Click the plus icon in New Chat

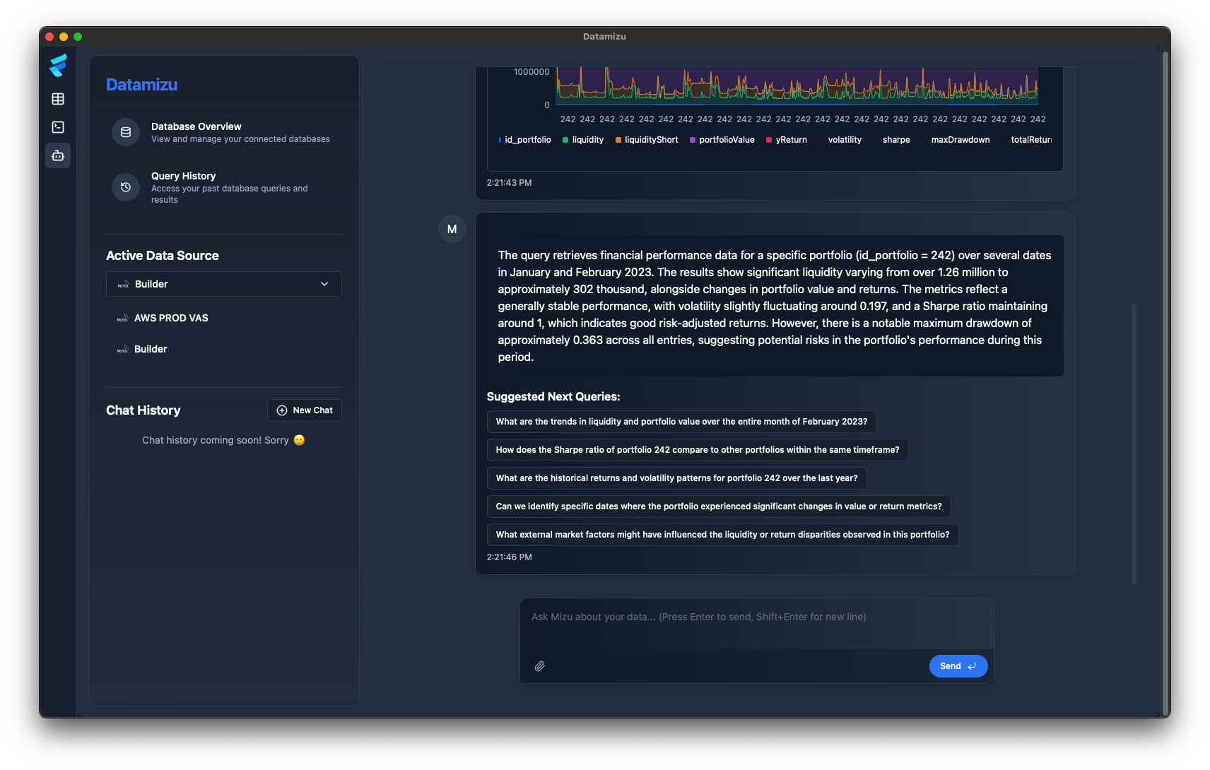tap(282, 410)
